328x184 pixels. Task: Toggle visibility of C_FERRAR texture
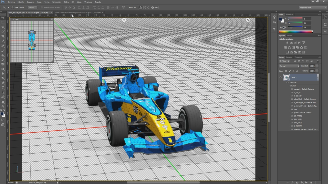tap(292, 126)
